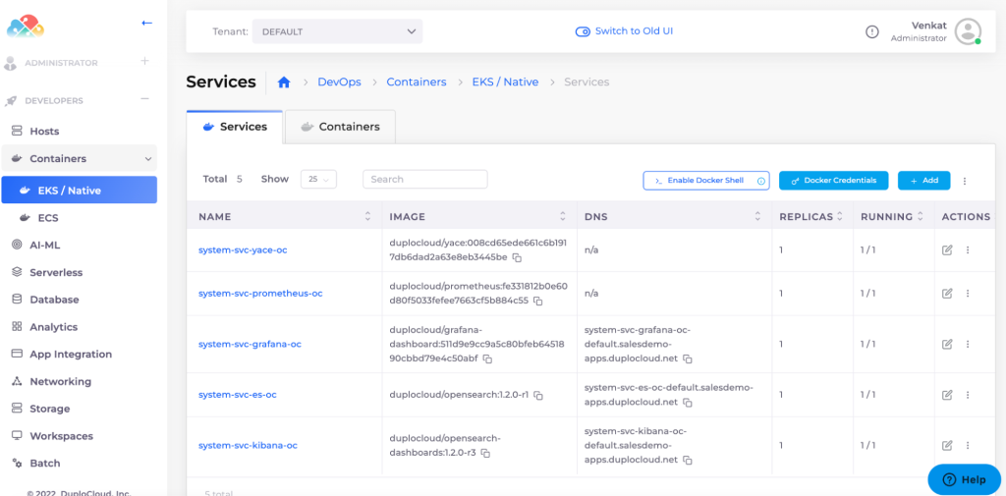Open the Tenant DEFAULT dropdown

point(337,31)
